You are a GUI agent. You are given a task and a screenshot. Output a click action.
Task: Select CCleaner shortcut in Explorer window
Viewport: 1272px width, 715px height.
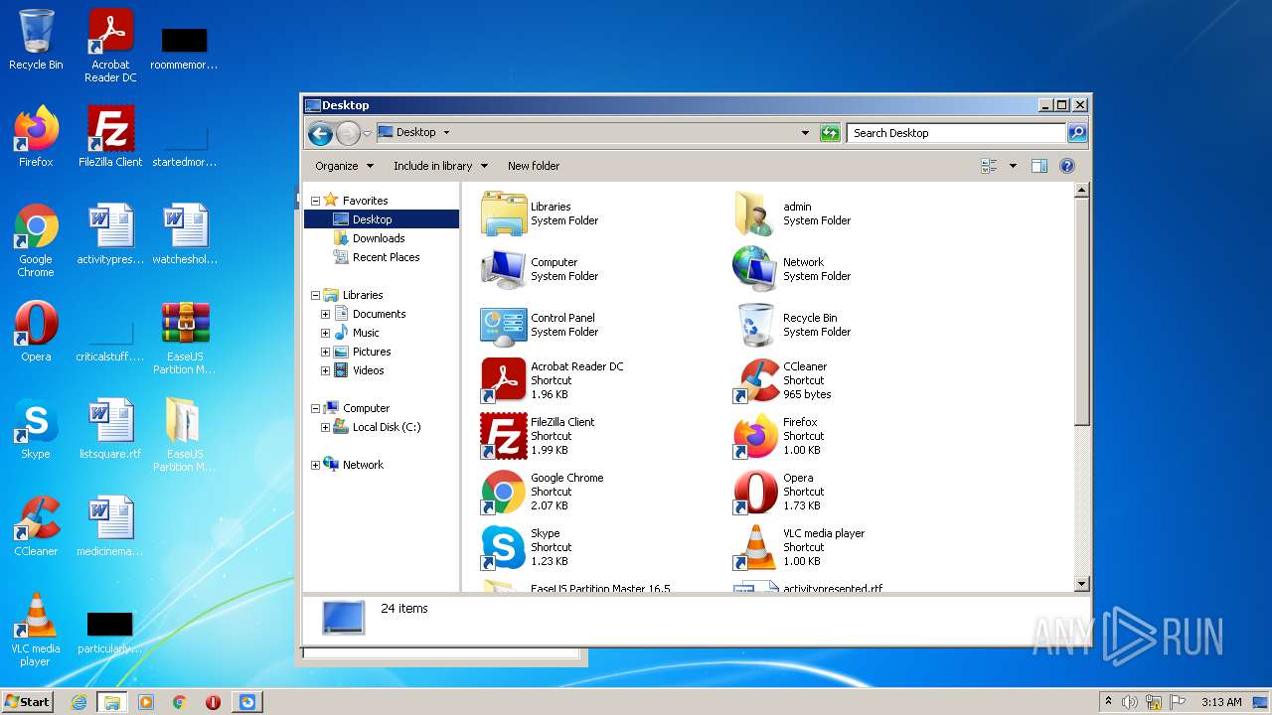click(x=756, y=380)
